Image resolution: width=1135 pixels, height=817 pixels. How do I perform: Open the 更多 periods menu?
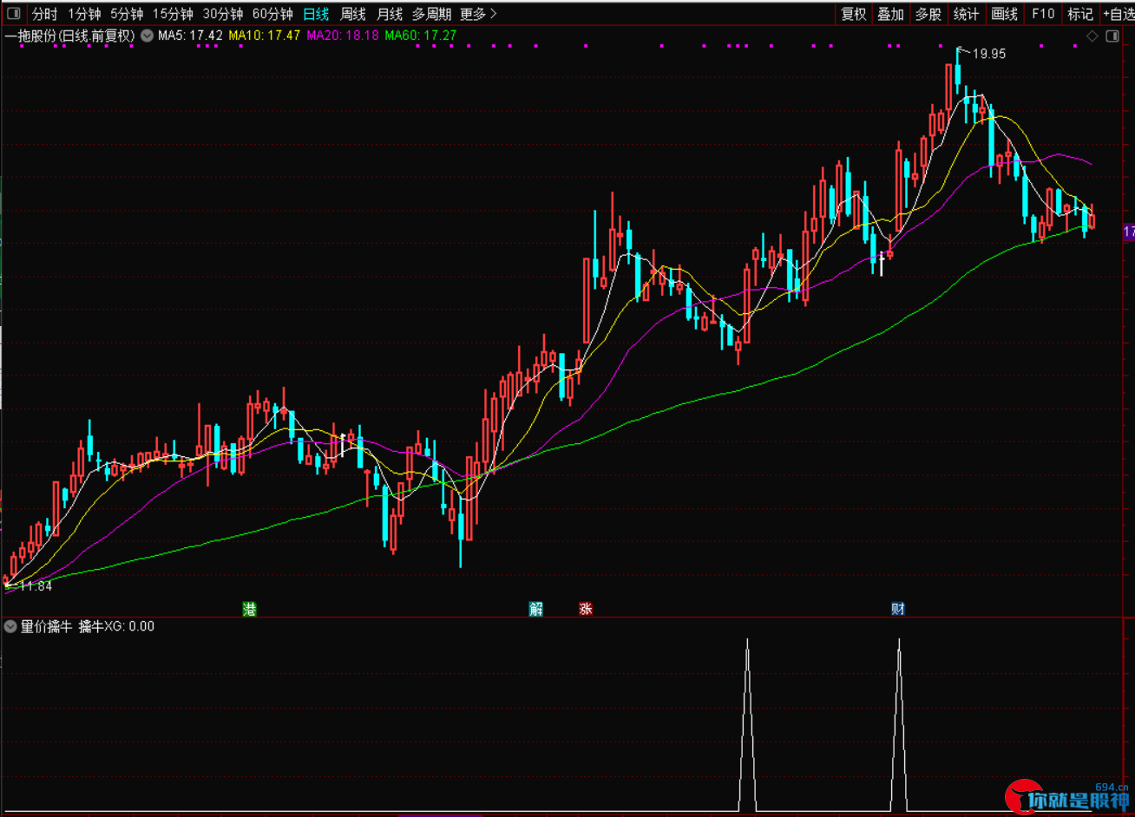coord(479,14)
